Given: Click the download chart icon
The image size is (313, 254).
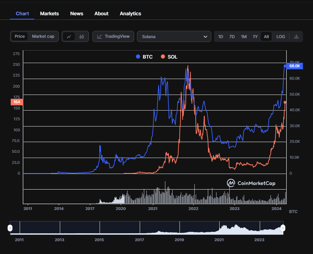Looking at the screenshot, I should 296,36.
